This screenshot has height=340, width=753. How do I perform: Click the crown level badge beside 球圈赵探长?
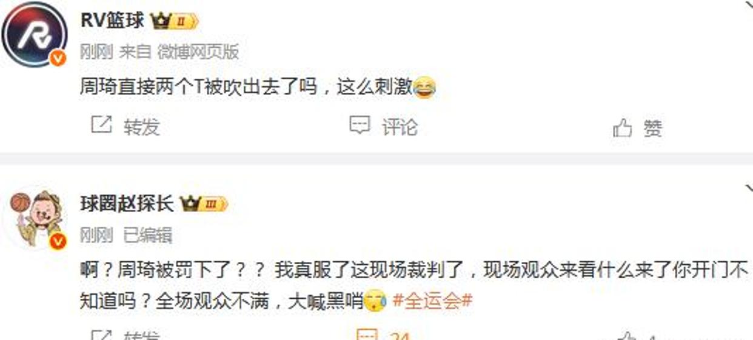204,204
